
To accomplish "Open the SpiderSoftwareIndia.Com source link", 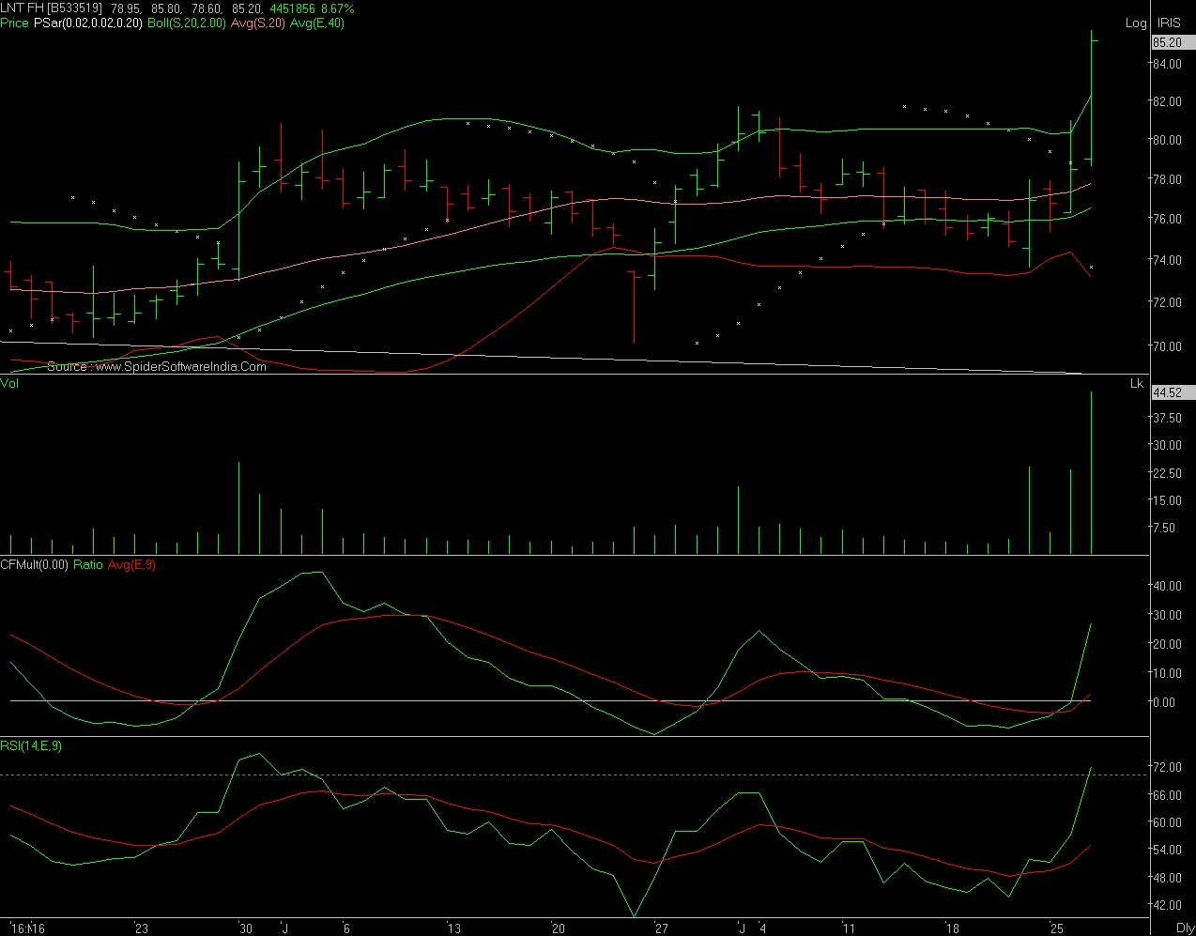I will 180,366.
